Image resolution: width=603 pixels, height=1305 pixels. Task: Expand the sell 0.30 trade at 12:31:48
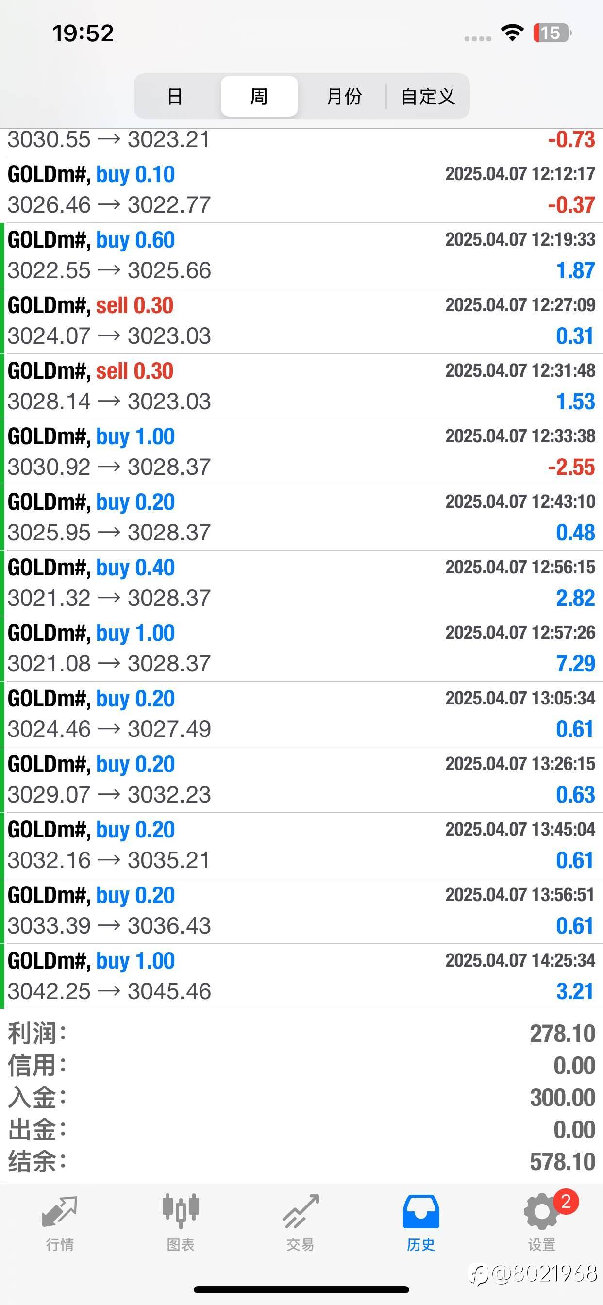[301, 386]
